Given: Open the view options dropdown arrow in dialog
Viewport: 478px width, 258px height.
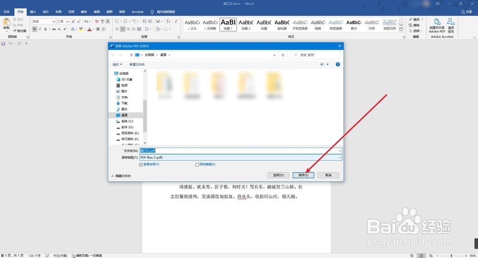Looking at the screenshot, I should [x=327, y=64].
